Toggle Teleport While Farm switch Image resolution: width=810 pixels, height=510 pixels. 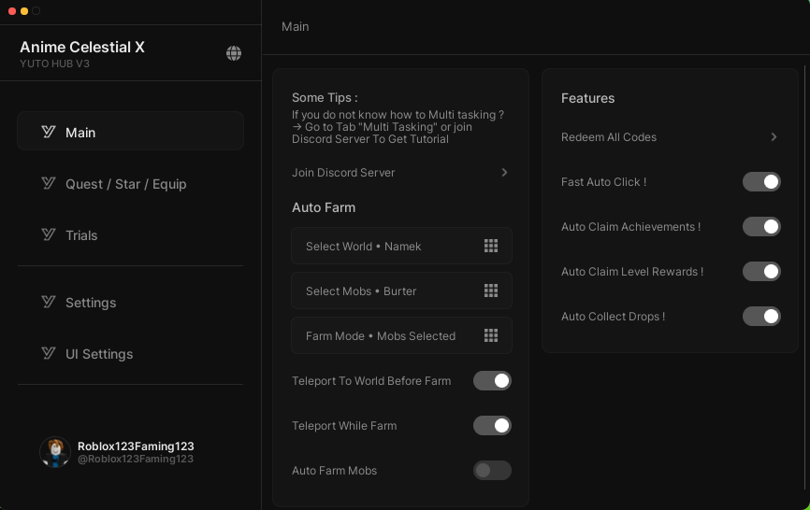click(x=492, y=425)
